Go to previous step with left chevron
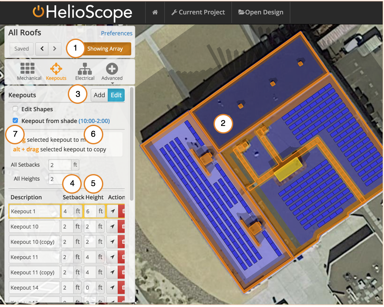Viewport: 384px width, 307px height. 42,49
